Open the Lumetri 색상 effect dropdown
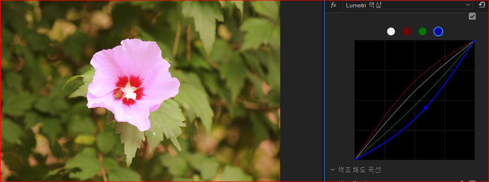 tap(407, 5)
